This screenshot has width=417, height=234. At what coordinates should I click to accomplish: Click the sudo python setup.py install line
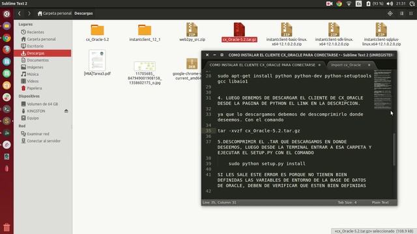pos(267,164)
